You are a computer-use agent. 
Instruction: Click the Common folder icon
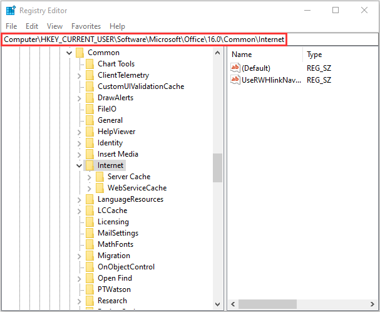click(80, 53)
